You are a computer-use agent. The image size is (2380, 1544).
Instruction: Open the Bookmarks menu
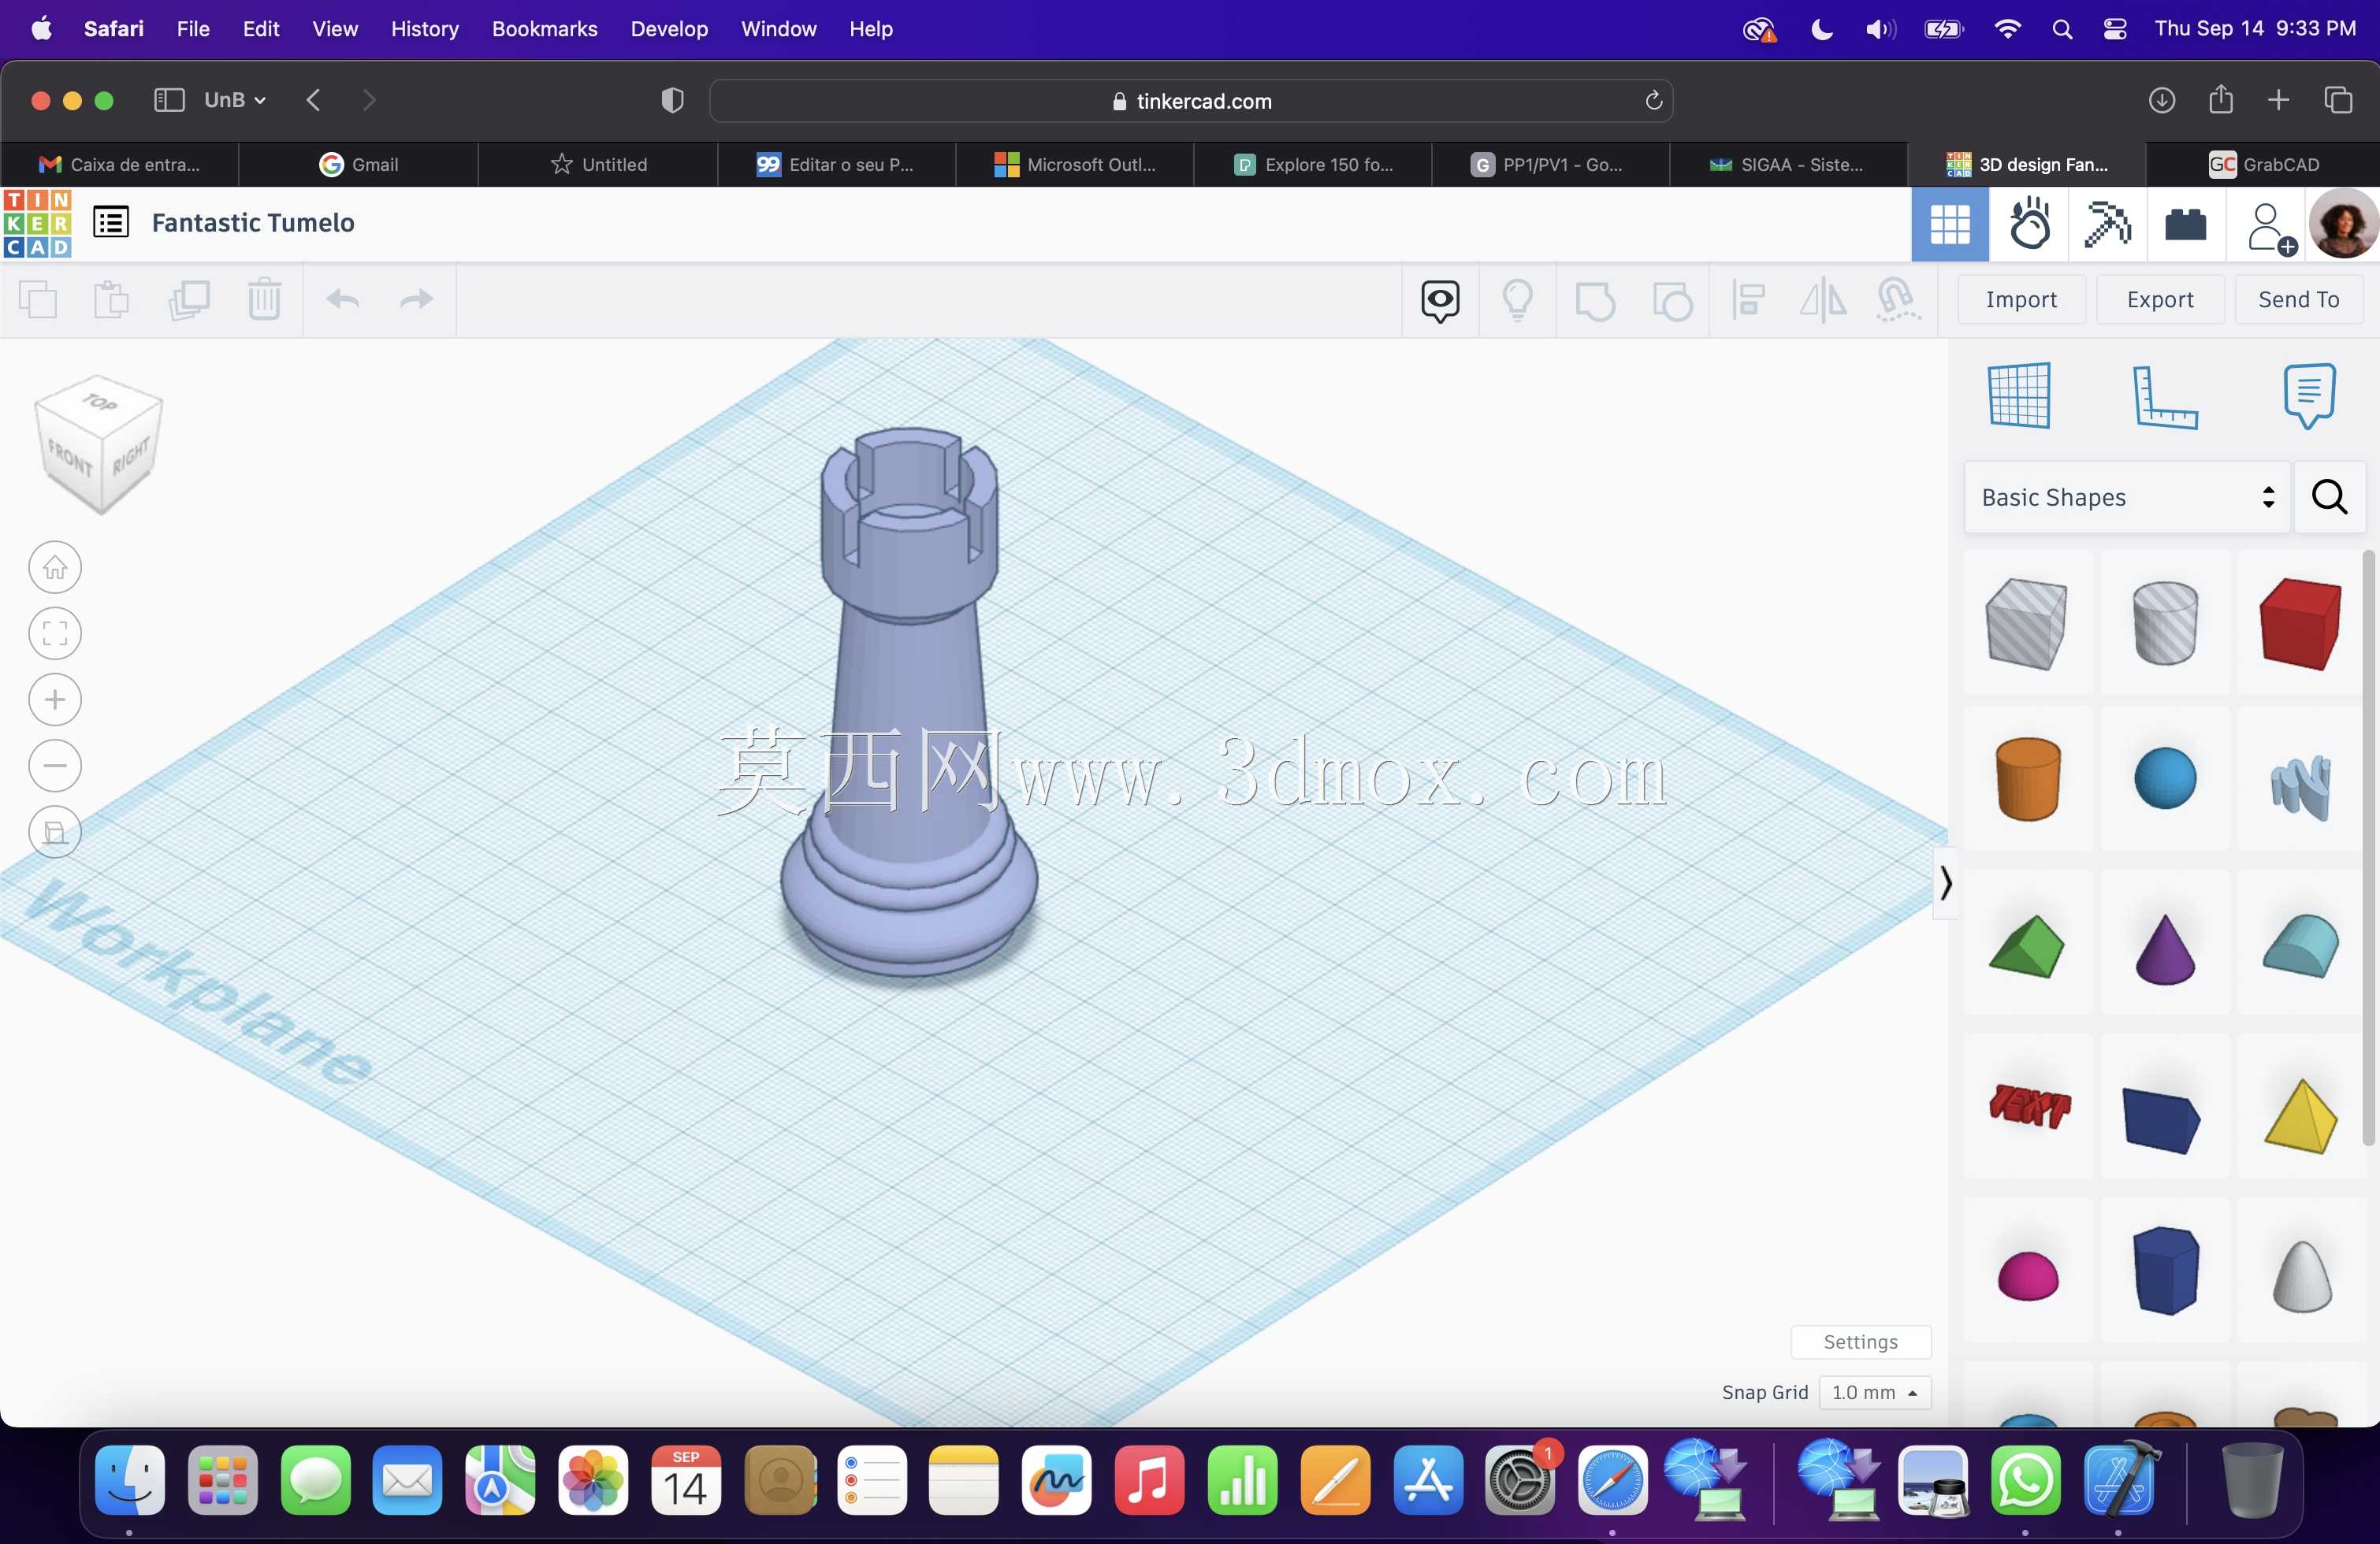coord(544,29)
